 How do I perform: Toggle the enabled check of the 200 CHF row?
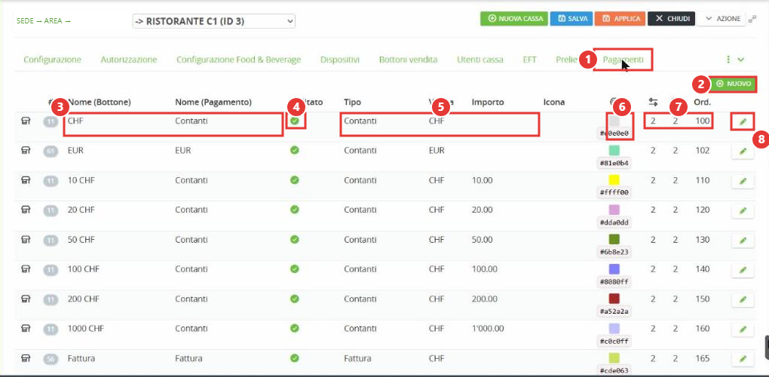(294, 299)
